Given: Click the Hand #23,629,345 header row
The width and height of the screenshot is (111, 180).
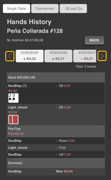Looking at the screenshot, I should coord(56,77).
